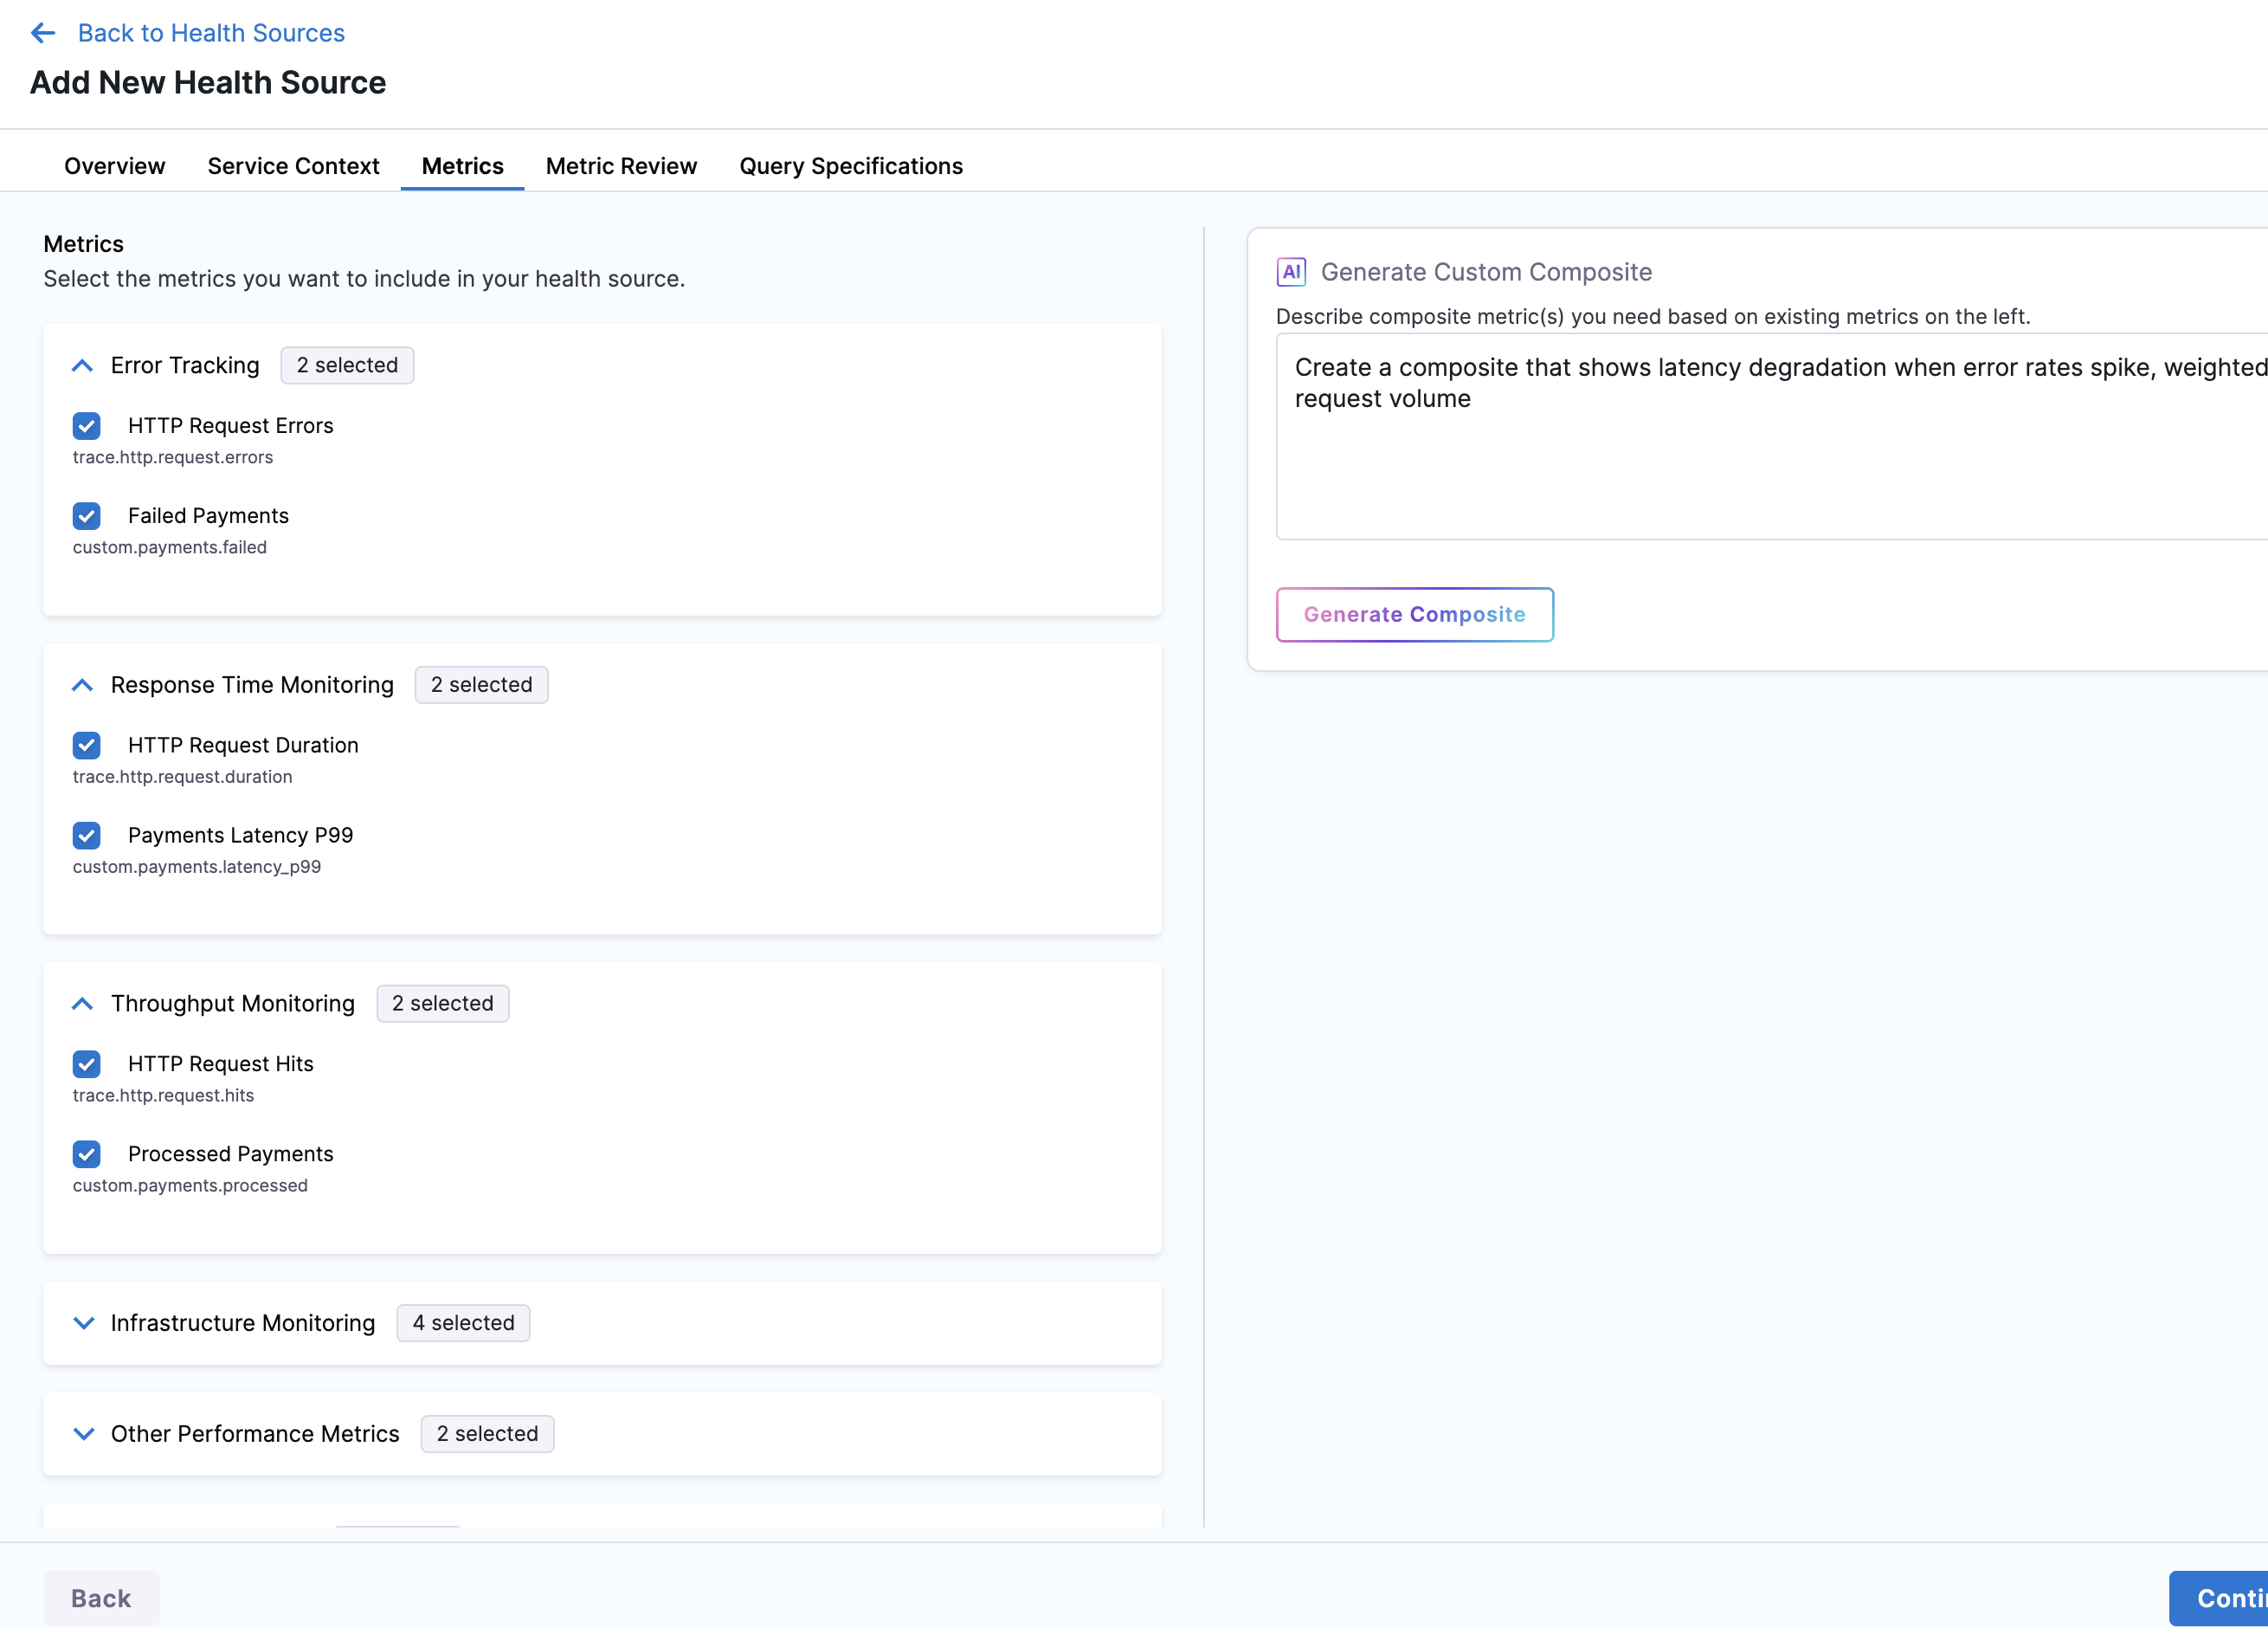
Task: Click the Continue button
Action: point(2218,1598)
